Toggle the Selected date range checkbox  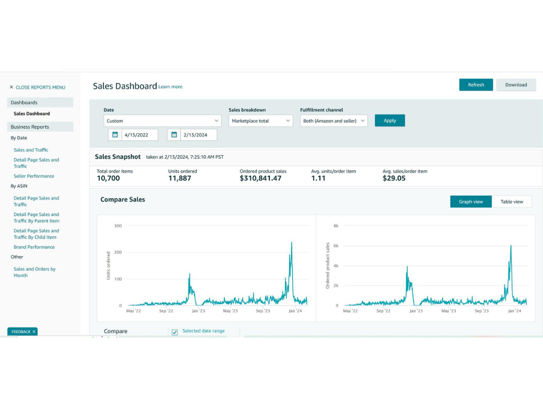tap(174, 332)
